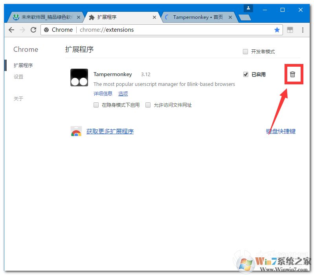This screenshot has height=275, width=314.
Task: Bookmark this page with the star
Action: click(277, 30)
